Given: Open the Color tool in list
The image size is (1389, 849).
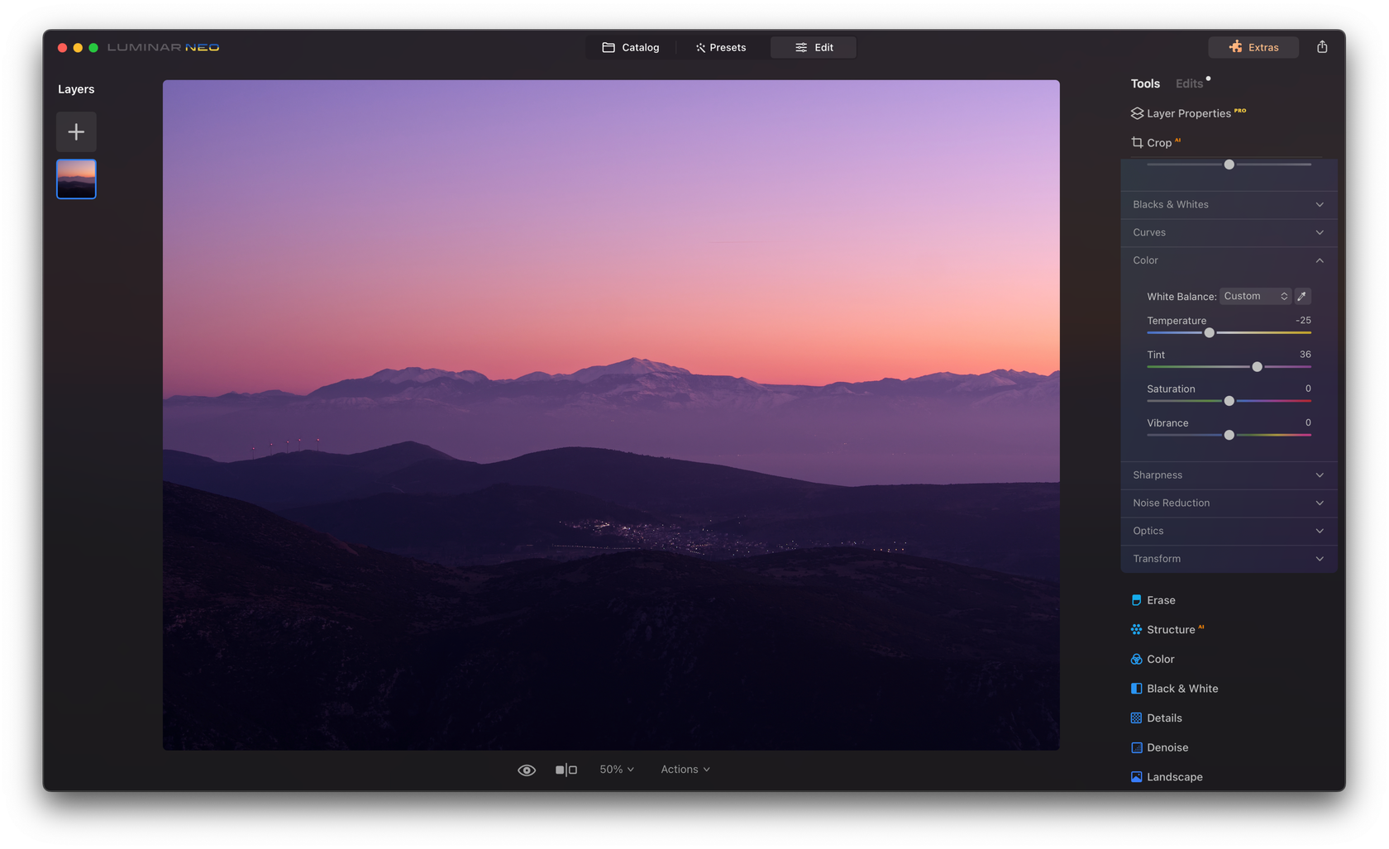Looking at the screenshot, I should 1153,659.
